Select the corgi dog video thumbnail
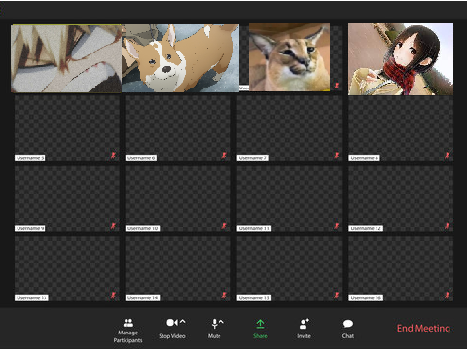467x350 pixels. [180, 58]
